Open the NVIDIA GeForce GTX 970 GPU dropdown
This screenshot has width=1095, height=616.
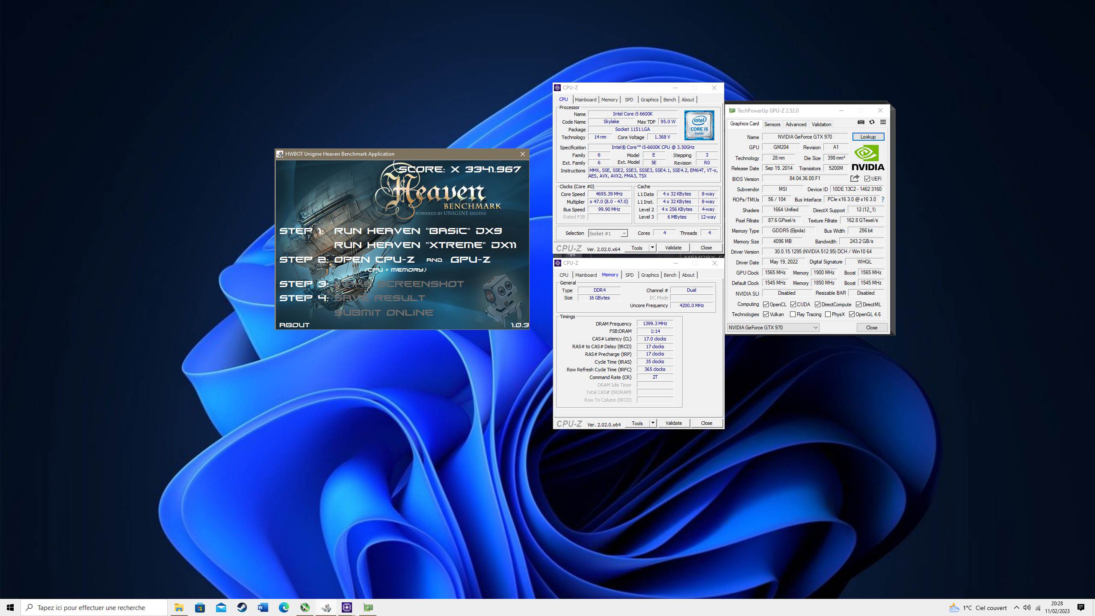point(773,327)
